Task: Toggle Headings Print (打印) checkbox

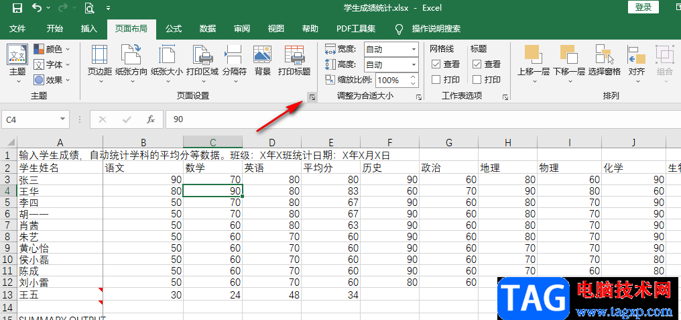Action: tap(477, 80)
